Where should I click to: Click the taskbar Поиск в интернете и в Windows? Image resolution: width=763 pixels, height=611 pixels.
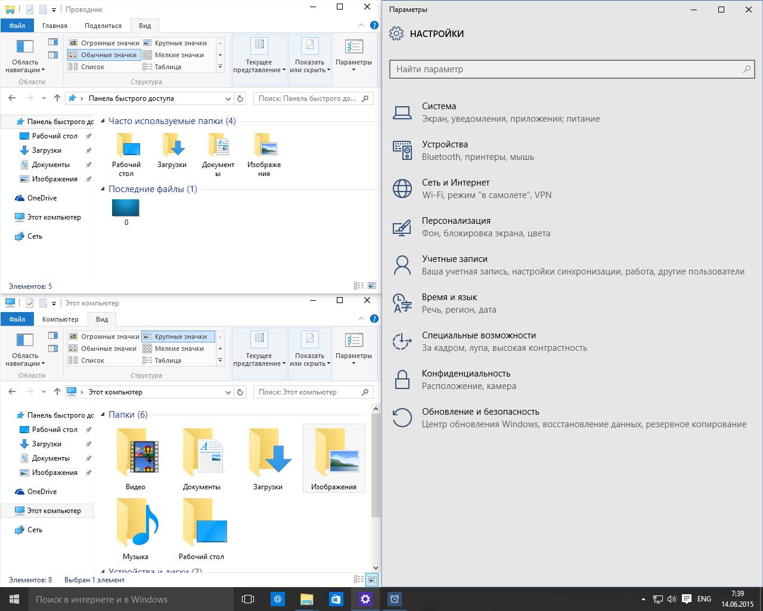[131, 599]
